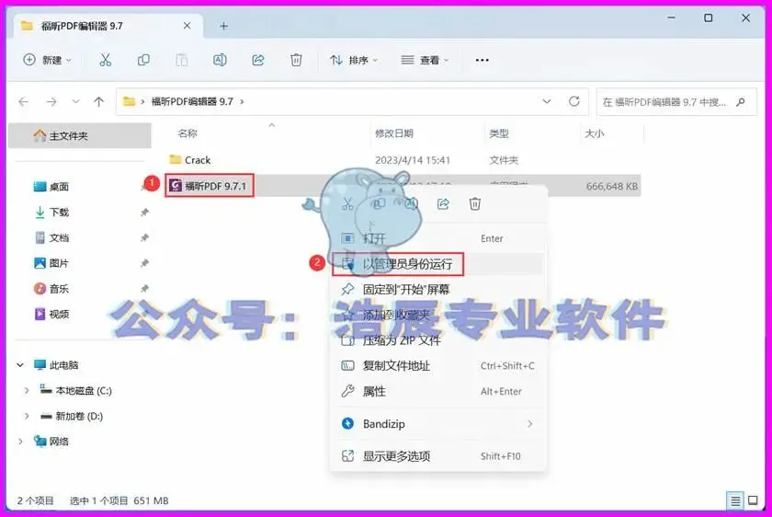Click the Copy icon in the toolbar
Screen dimensions: 772x517
click(143, 60)
